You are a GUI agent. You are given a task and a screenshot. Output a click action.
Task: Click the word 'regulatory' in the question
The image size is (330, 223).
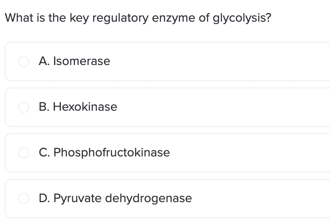[120, 18]
